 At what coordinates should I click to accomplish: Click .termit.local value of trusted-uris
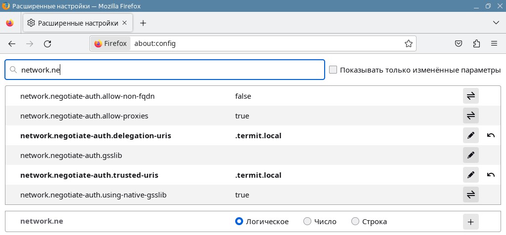[x=258, y=175]
